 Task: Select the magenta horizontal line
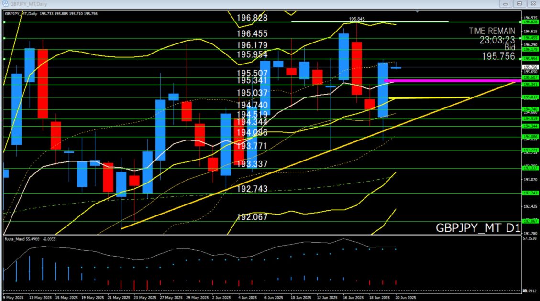[x=450, y=81]
